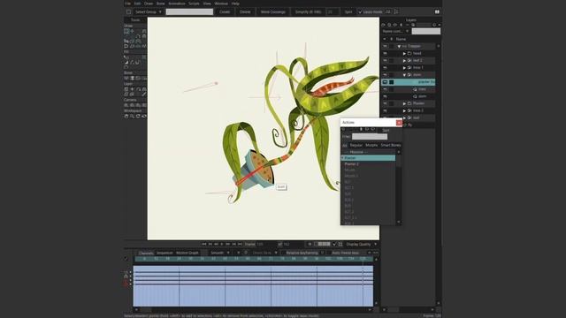
Task: Select the Follow Path layer tool
Action: 138,89
